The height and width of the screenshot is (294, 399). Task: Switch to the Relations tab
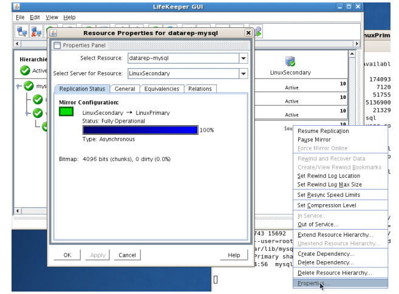(200, 89)
